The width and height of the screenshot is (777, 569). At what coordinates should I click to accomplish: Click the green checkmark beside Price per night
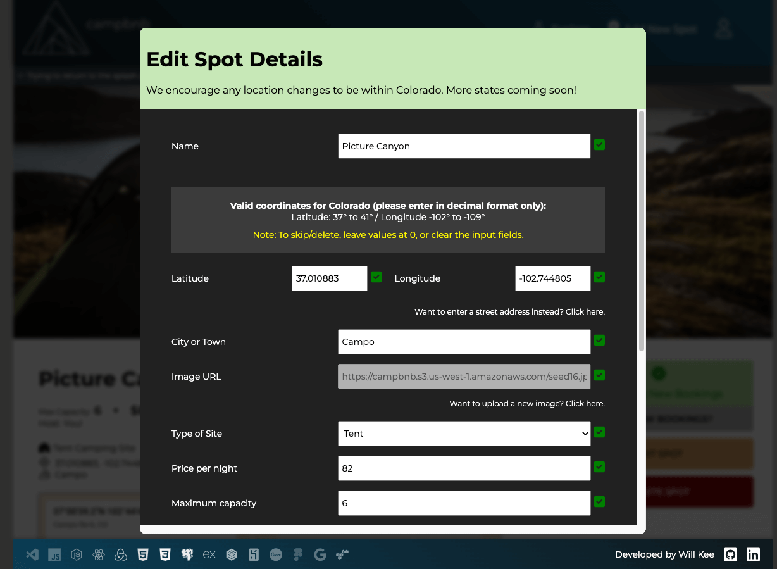coord(599,467)
